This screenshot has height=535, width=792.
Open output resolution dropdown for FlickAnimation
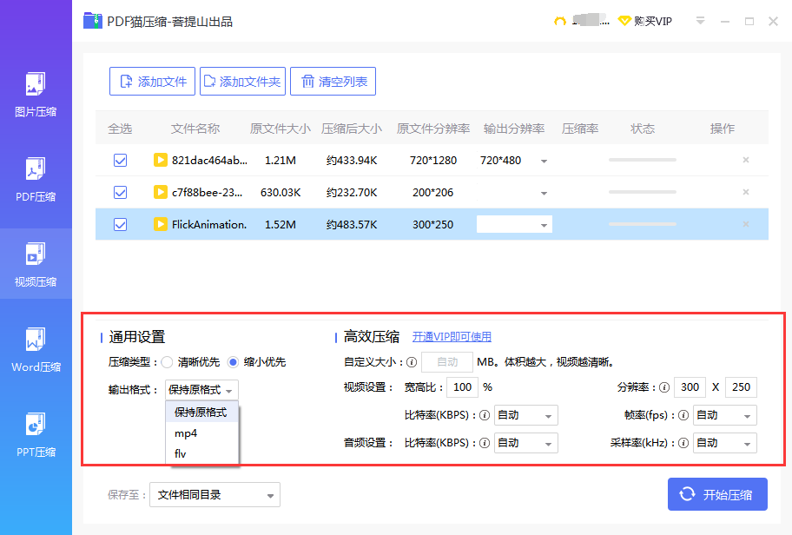[x=544, y=225]
